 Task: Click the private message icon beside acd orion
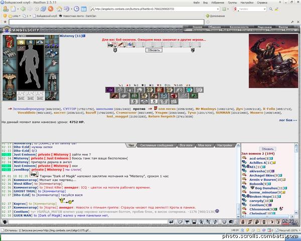(244, 158)
